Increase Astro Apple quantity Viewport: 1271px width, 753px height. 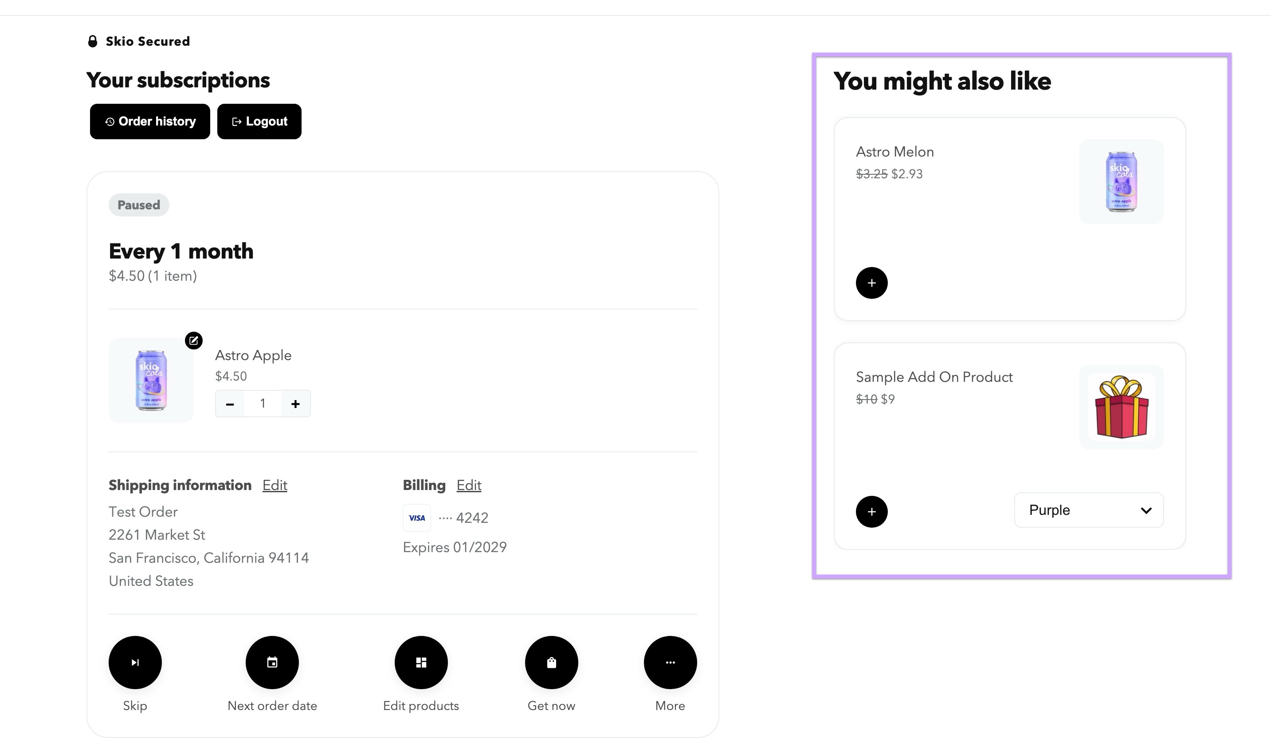(296, 404)
